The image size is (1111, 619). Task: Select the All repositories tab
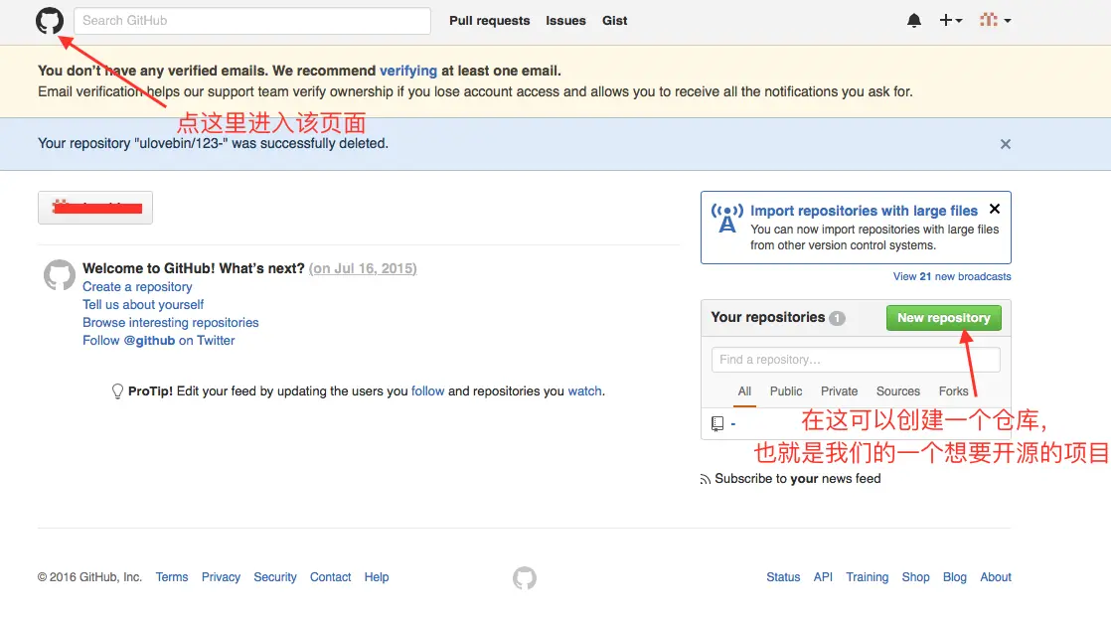(744, 390)
